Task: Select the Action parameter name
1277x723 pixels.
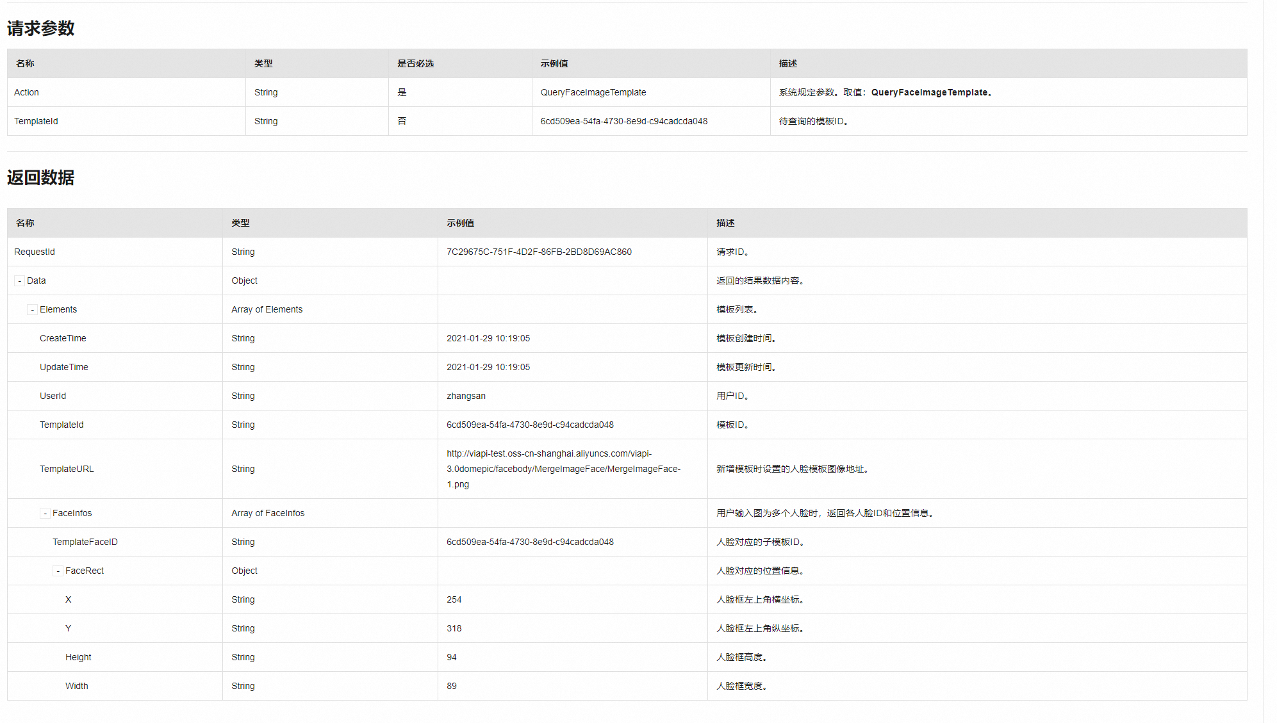Action: point(26,92)
